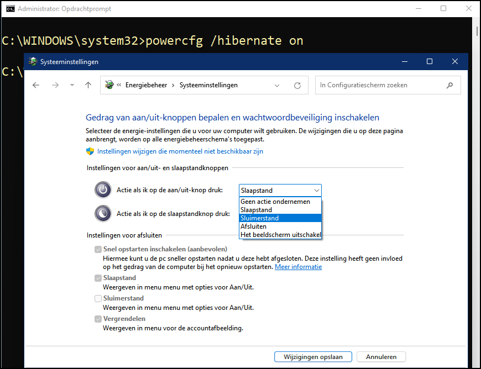Click the power button icon

coord(103,190)
